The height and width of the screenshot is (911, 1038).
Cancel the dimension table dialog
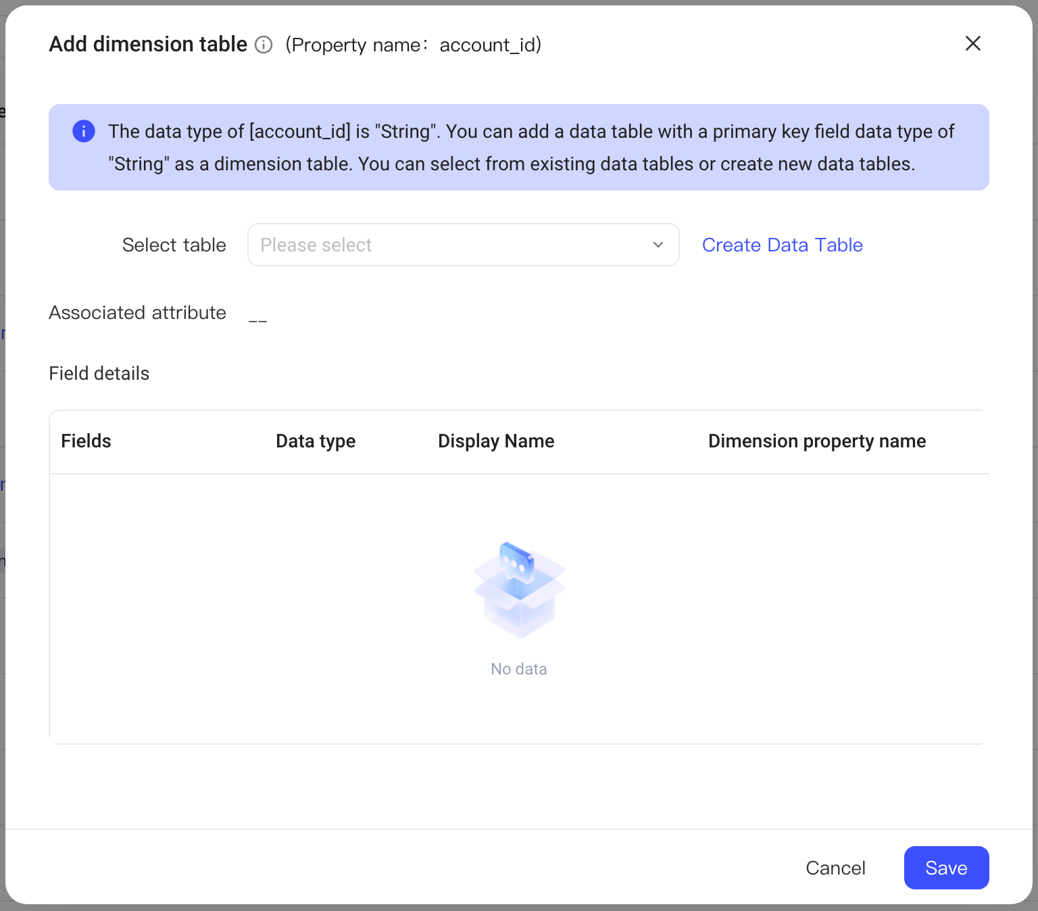tap(835, 868)
